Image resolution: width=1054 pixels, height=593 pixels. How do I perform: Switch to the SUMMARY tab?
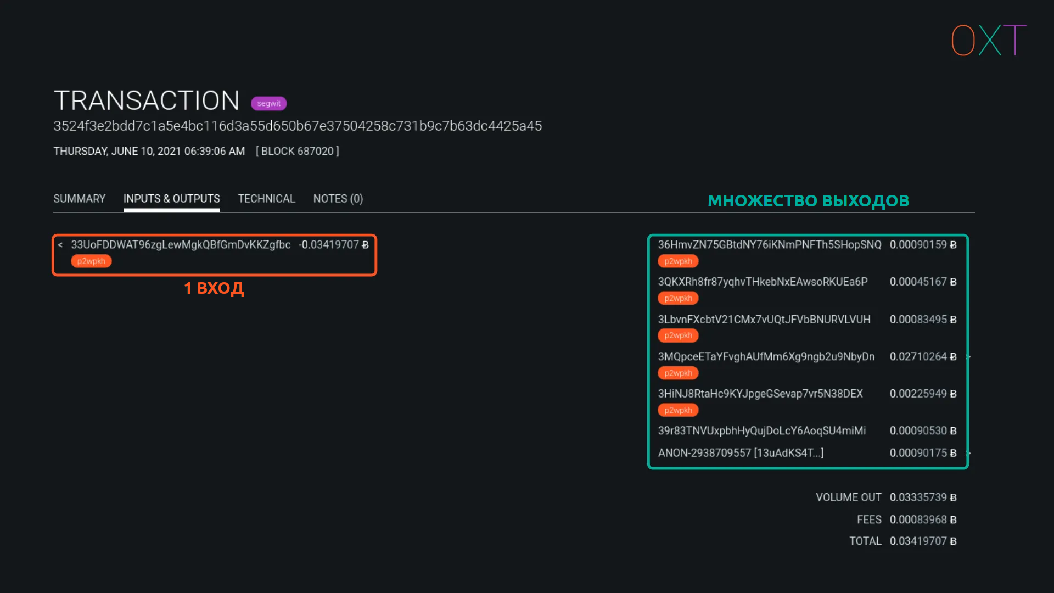(79, 199)
